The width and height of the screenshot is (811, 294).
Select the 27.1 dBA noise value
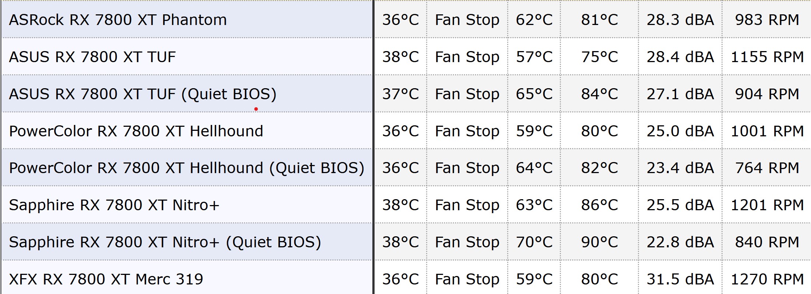point(680,94)
